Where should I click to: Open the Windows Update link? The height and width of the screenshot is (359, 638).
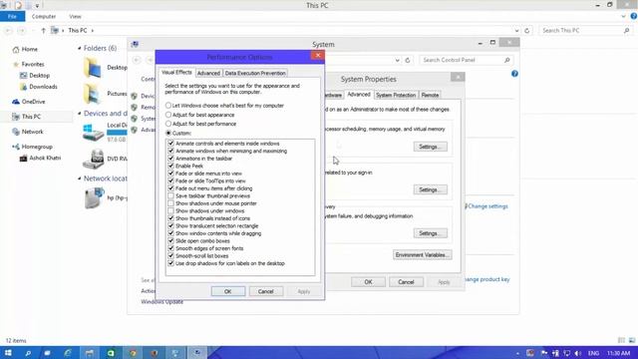point(161,301)
